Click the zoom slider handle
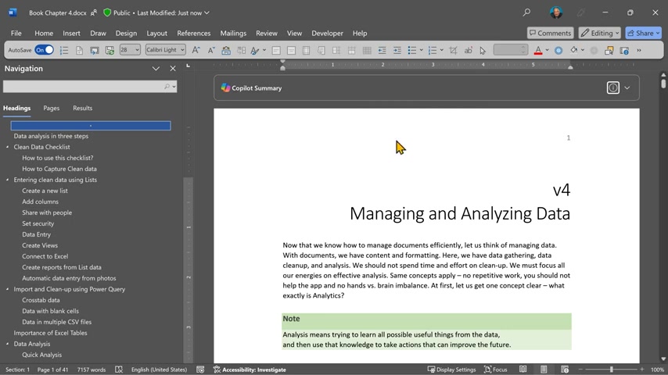This screenshot has width=668, height=375. pyautogui.click(x=612, y=370)
